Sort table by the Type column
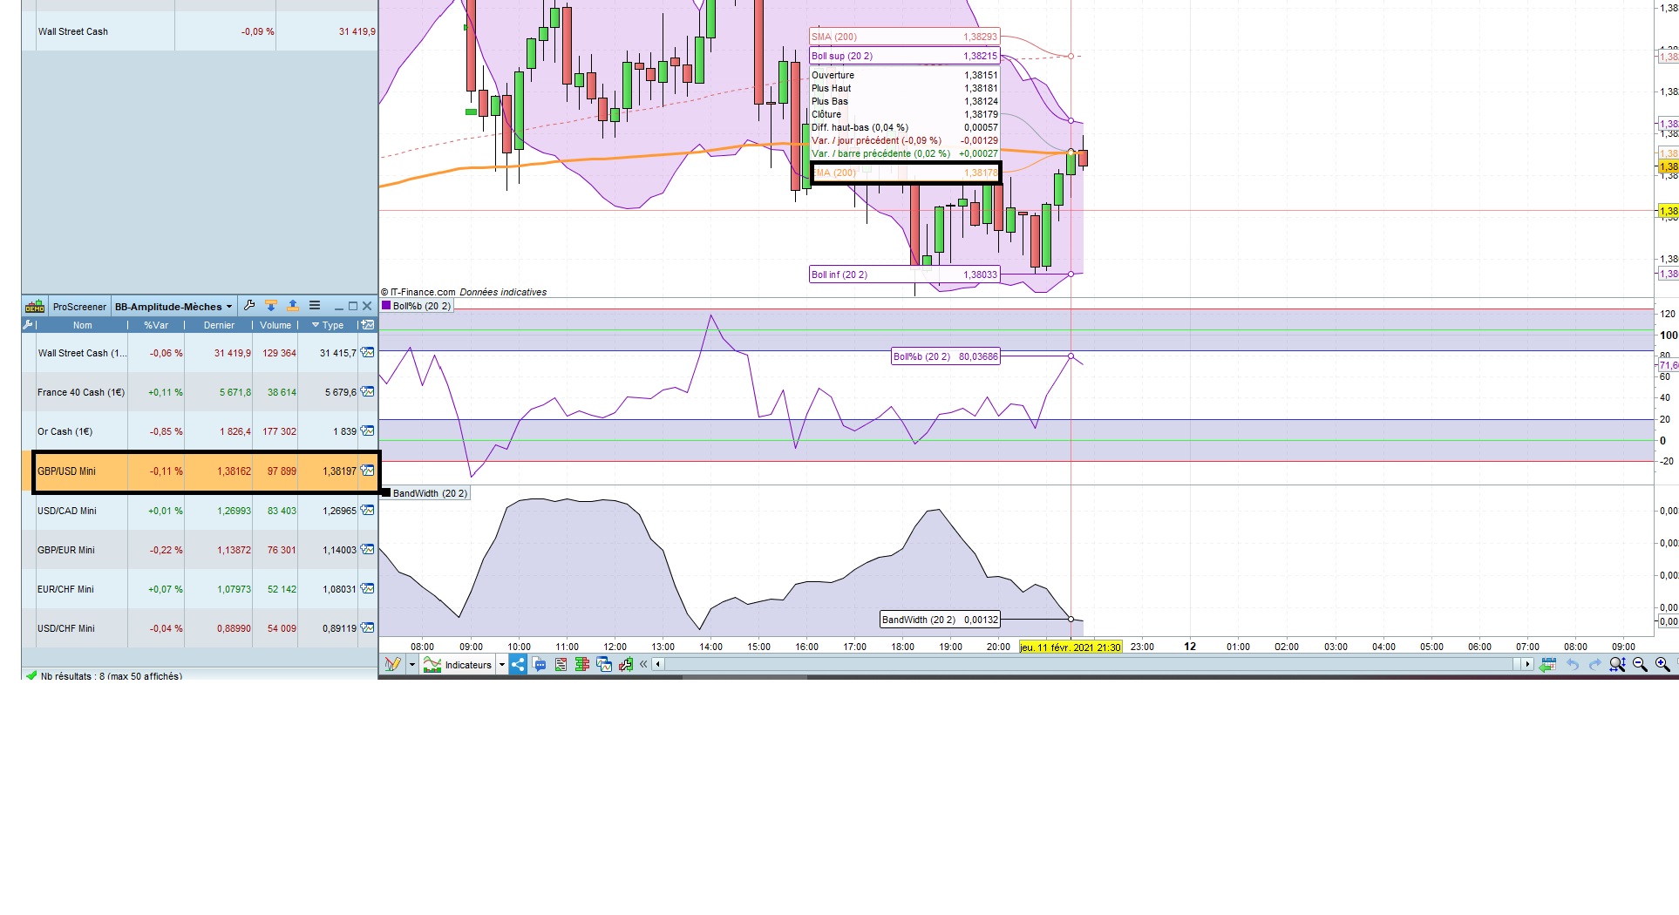 (x=328, y=325)
